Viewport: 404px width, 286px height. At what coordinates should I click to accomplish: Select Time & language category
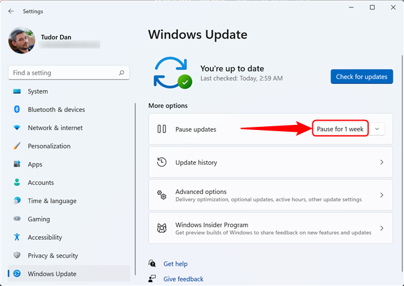pyautogui.click(x=69, y=201)
